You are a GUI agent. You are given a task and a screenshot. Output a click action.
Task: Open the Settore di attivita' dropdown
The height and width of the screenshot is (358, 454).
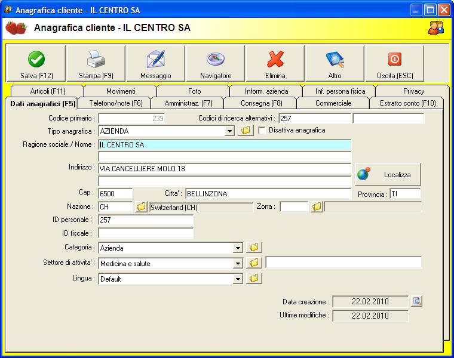click(238, 263)
